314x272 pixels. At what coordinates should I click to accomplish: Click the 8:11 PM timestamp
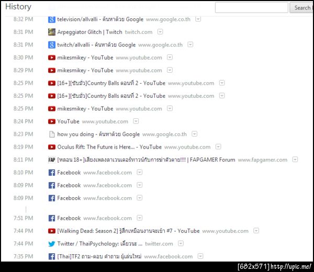(x=23, y=160)
